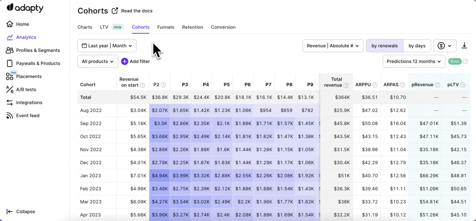Open Predictions 12 months dropdown
The height and width of the screenshot is (221, 476).
click(414, 61)
